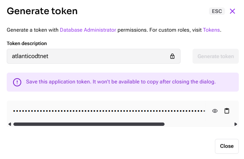The image size is (244, 159).
Task: Click the left scroll arrow under the token
Action: 10,124
